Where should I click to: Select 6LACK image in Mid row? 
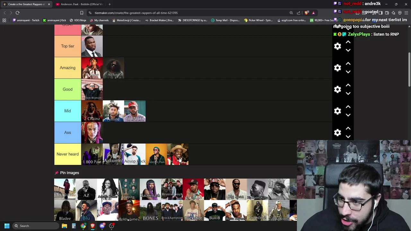click(x=135, y=111)
